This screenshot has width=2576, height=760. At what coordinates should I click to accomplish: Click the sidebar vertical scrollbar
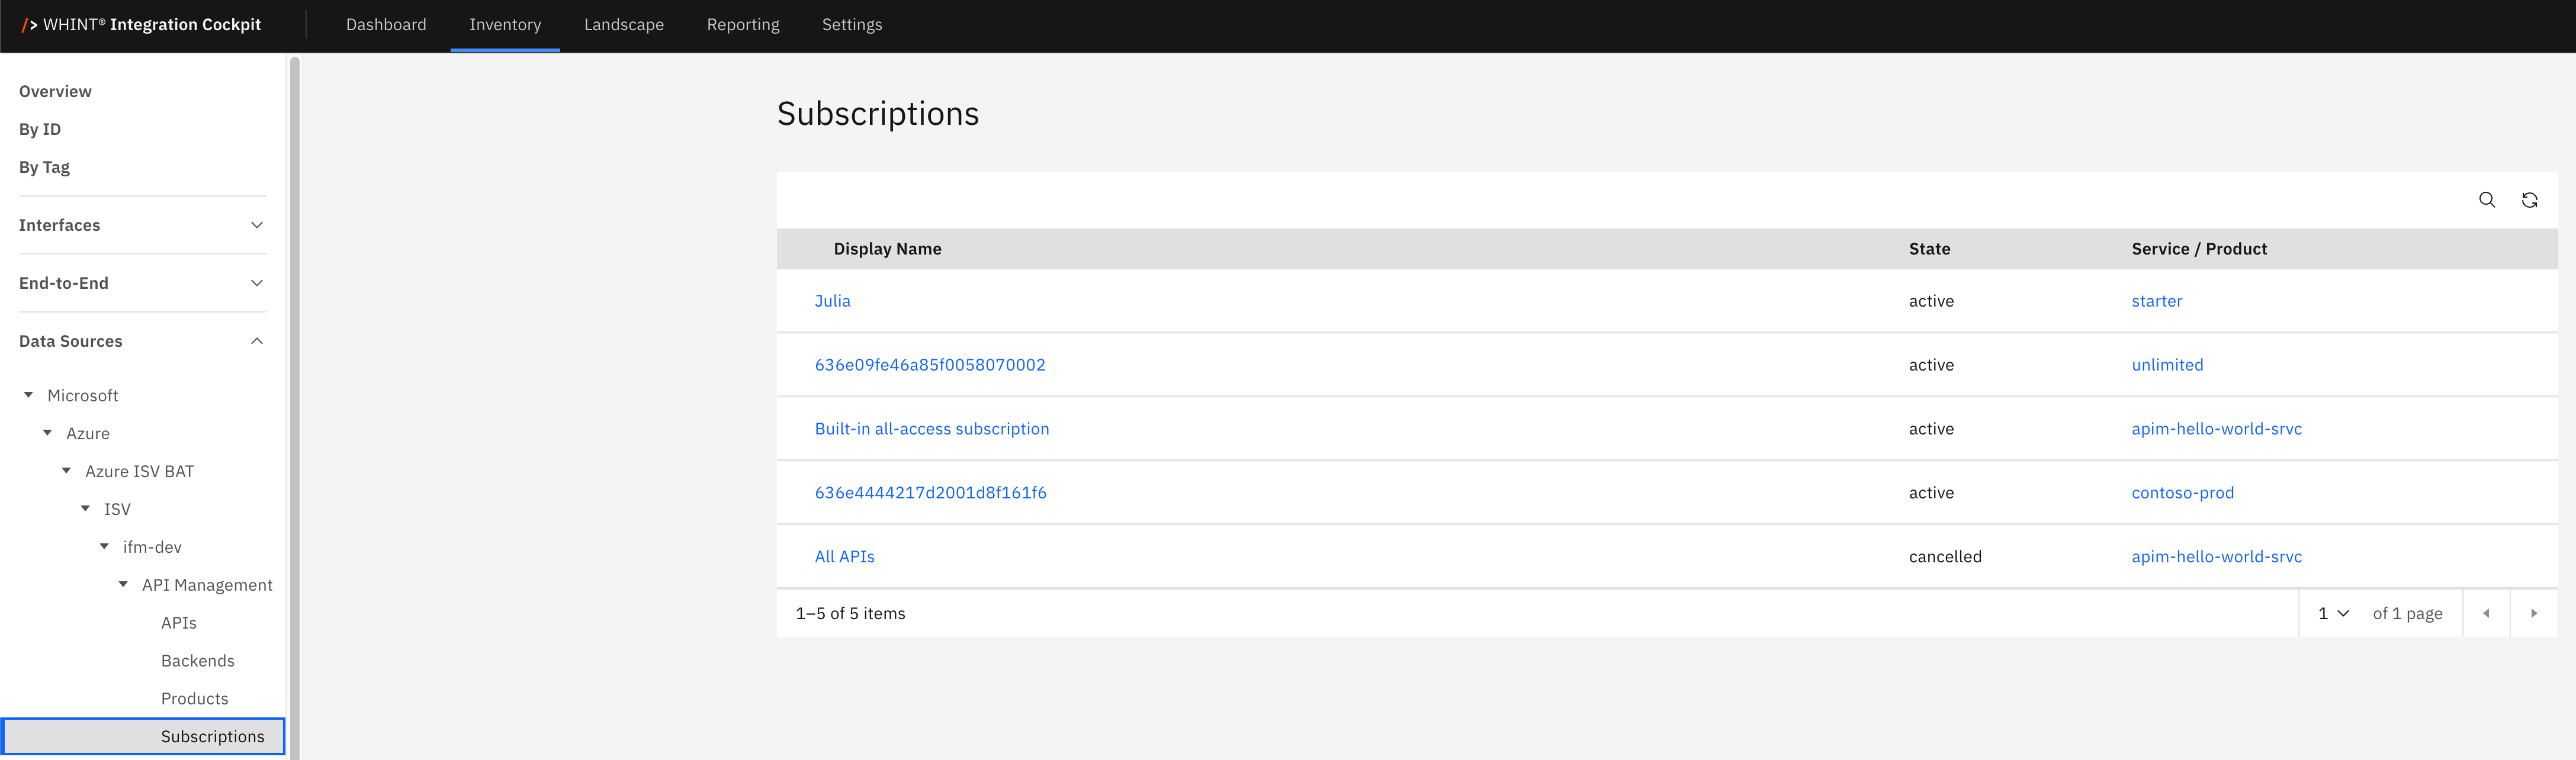[x=295, y=400]
